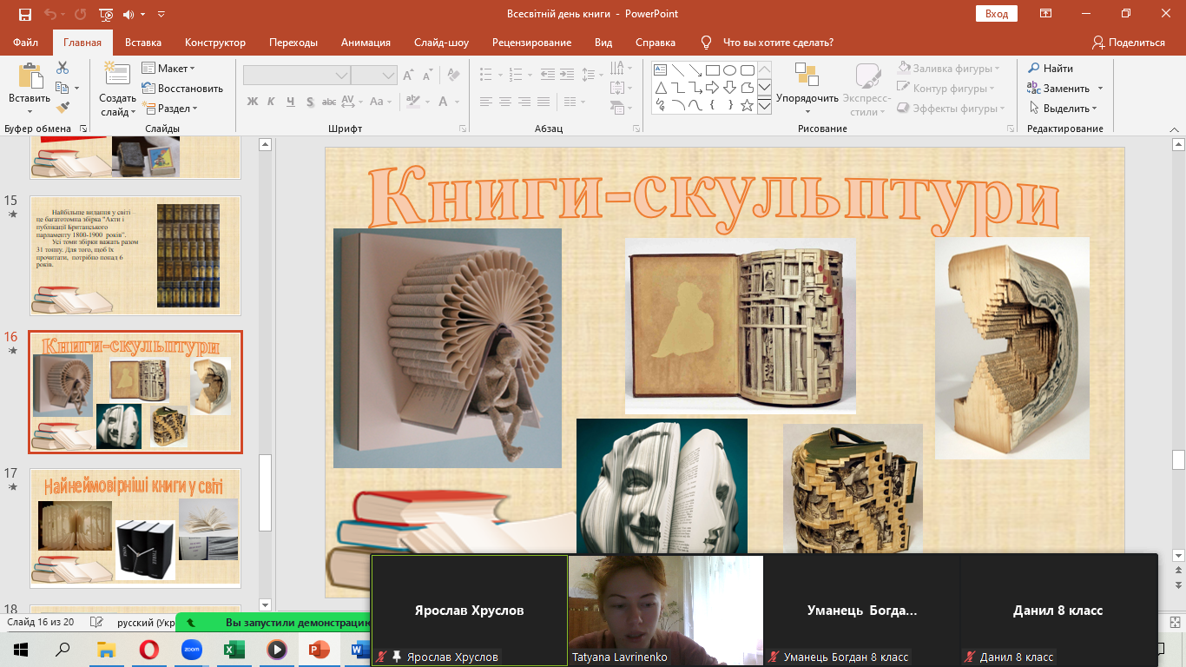
Task: Open the Файл menu tab
Action: coord(26,42)
